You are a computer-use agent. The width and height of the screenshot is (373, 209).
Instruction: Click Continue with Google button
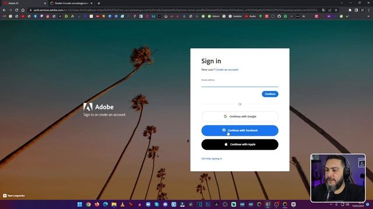click(x=240, y=116)
